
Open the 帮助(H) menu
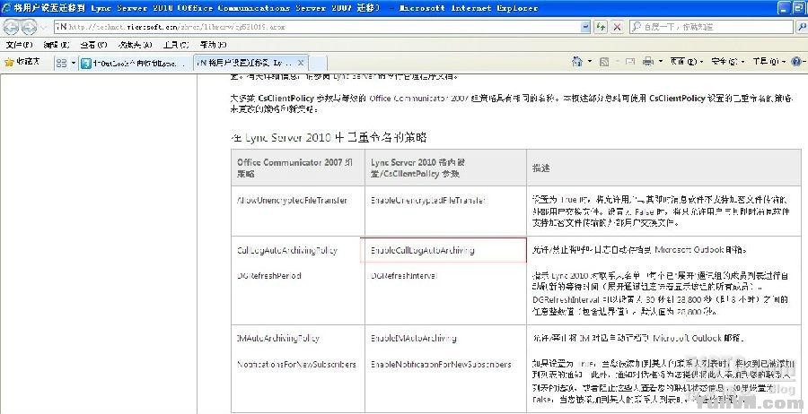click(214, 46)
